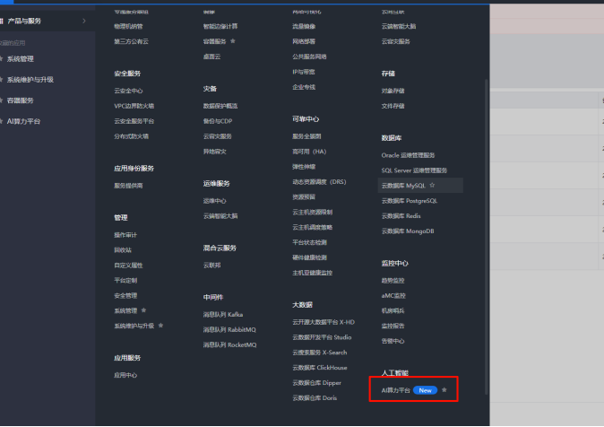Open 网络部署 service

[304, 41]
